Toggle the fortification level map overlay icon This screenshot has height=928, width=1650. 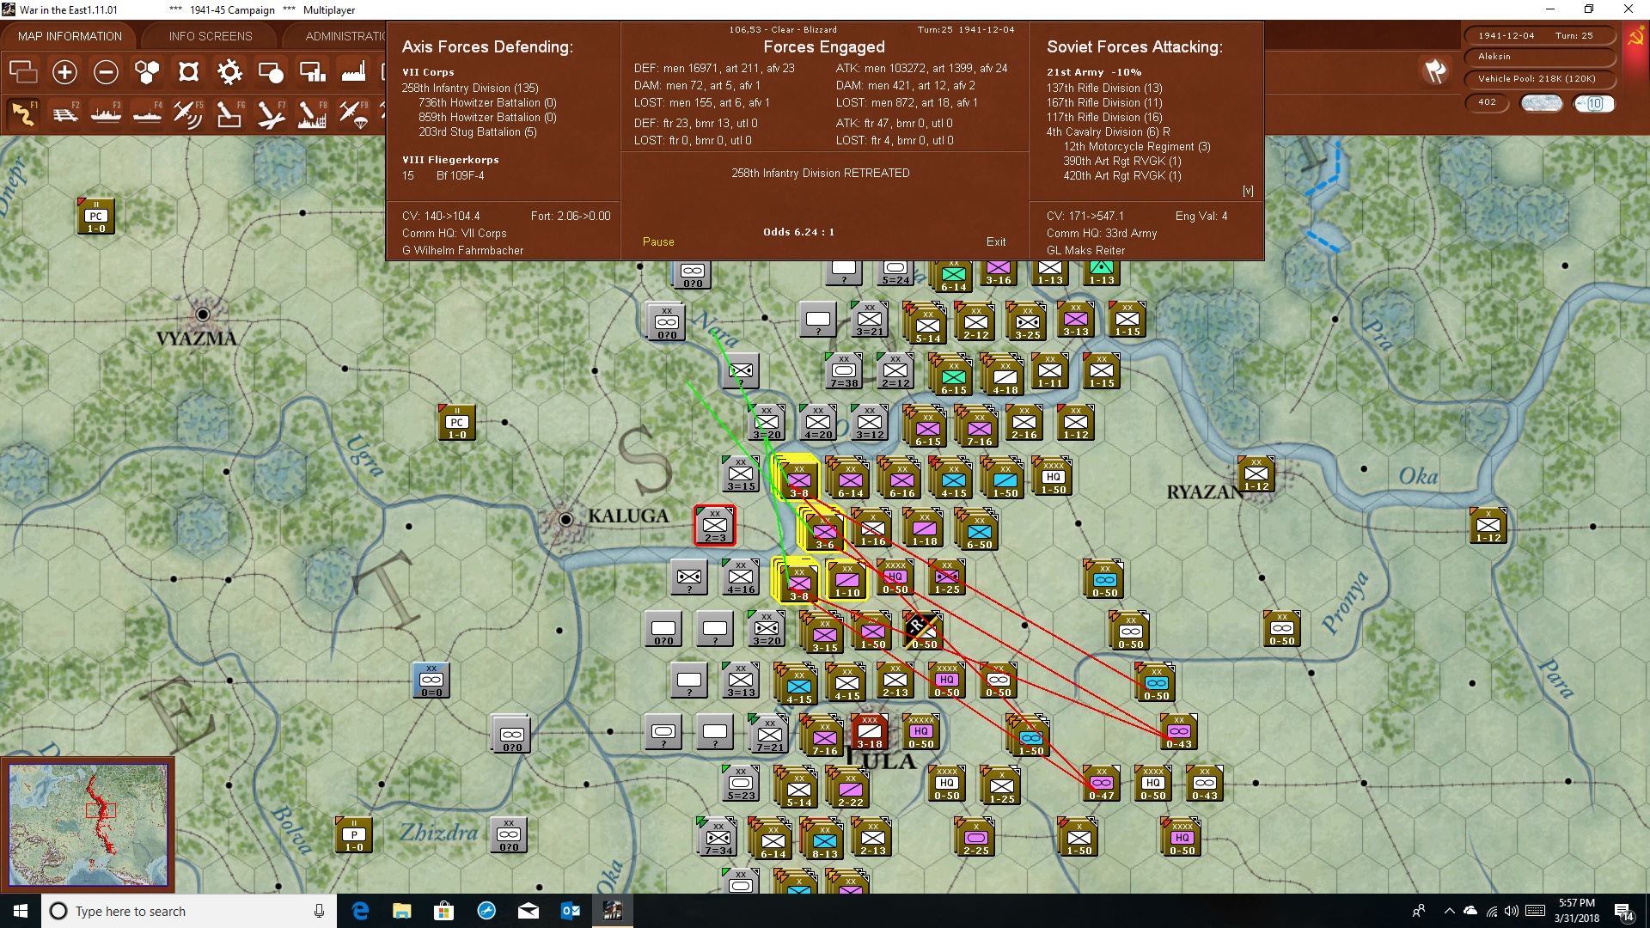pos(188,72)
